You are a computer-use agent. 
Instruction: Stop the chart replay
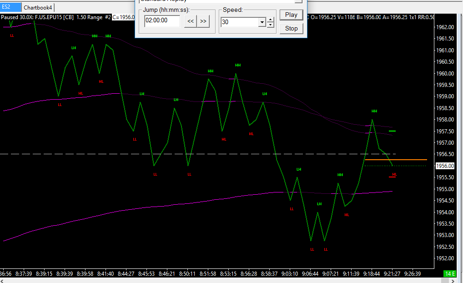point(291,28)
